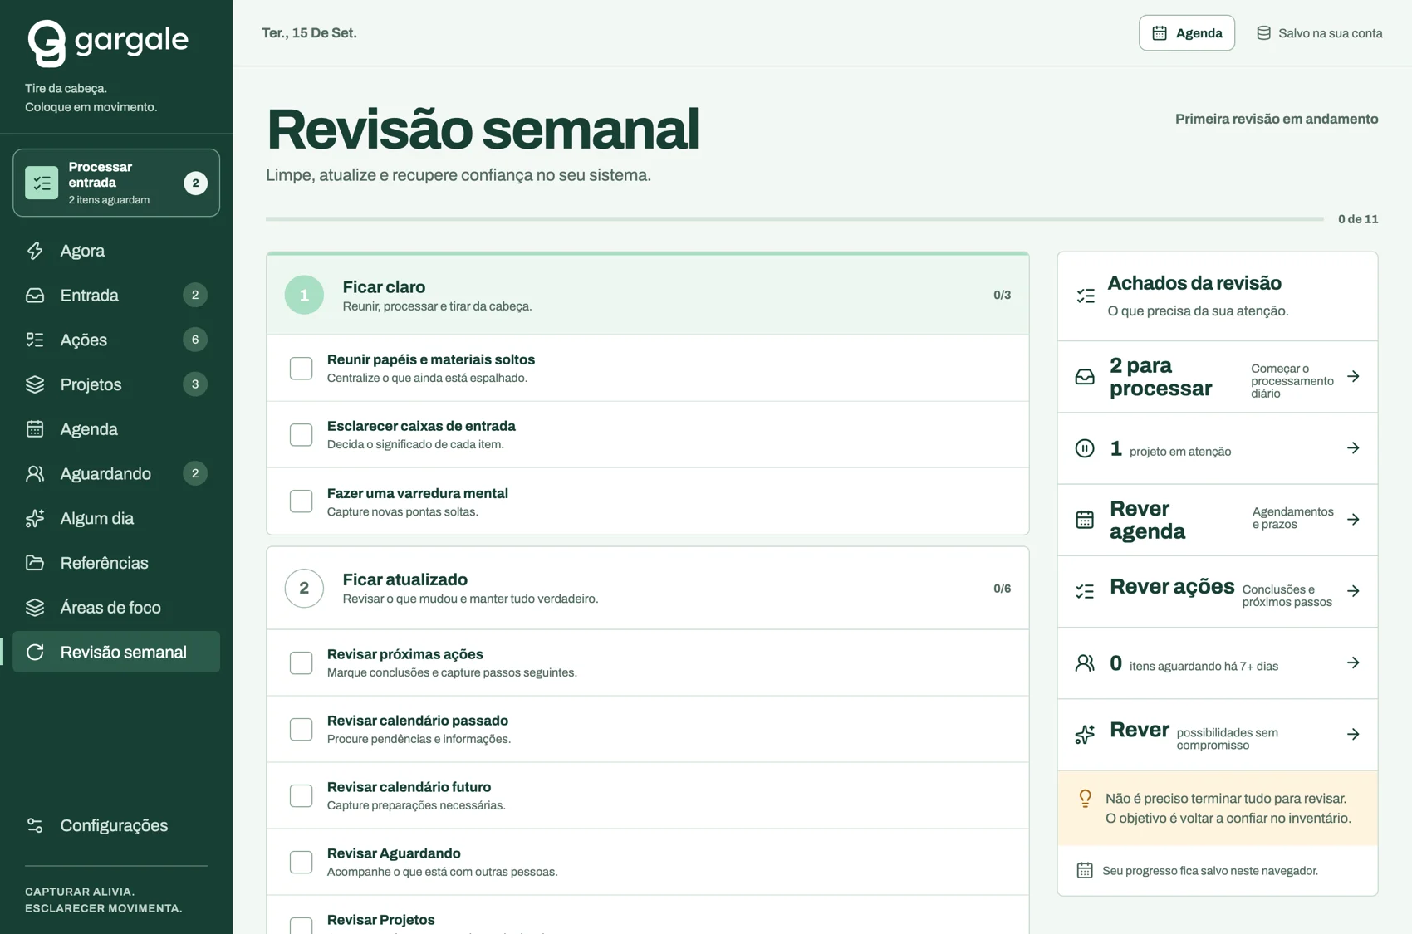Click the Agenda button in the top bar

tap(1186, 33)
